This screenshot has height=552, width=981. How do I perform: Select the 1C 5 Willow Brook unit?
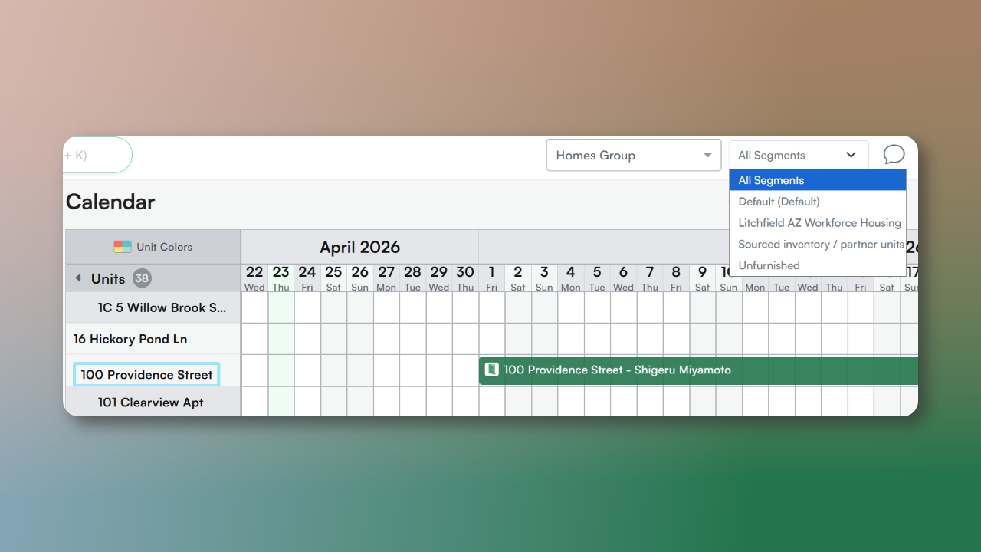(x=162, y=307)
